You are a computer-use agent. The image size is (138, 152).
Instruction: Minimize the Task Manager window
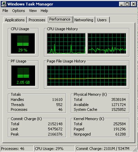(x=122, y=4)
